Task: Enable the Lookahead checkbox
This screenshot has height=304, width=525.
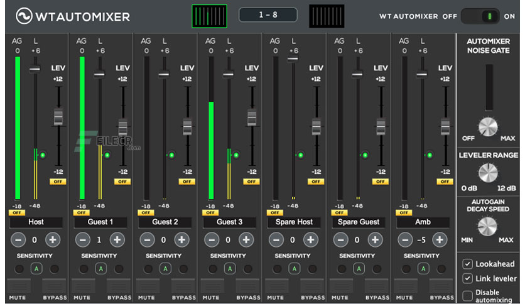Action: (x=467, y=264)
